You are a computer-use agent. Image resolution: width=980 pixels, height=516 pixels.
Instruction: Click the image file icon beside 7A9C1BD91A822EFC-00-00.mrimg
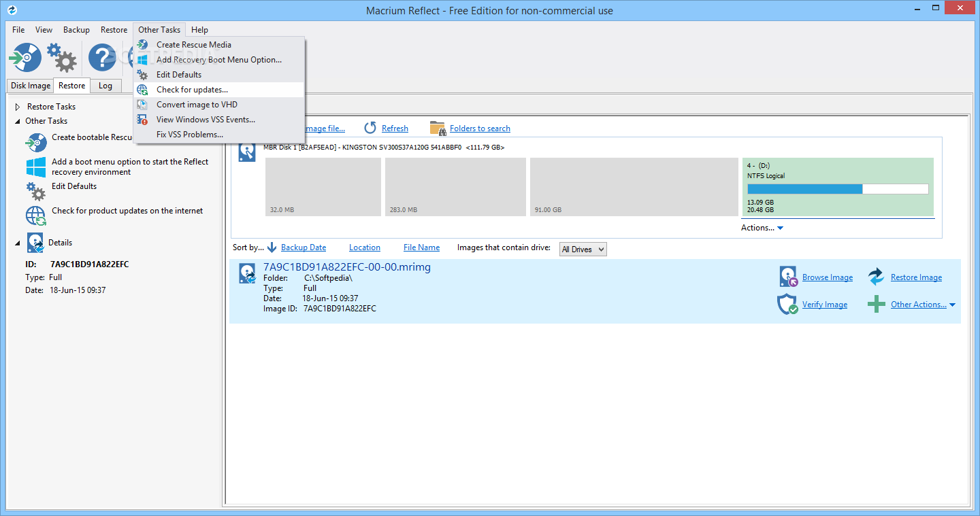(247, 273)
